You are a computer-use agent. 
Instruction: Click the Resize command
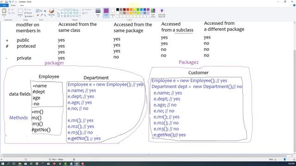click(28, 13)
